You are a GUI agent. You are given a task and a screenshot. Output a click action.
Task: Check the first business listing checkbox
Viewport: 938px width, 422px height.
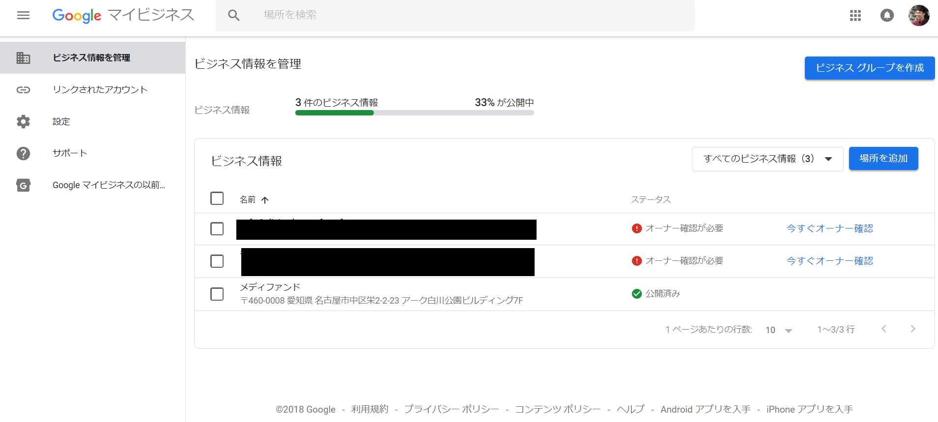click(x=217, y=228)
